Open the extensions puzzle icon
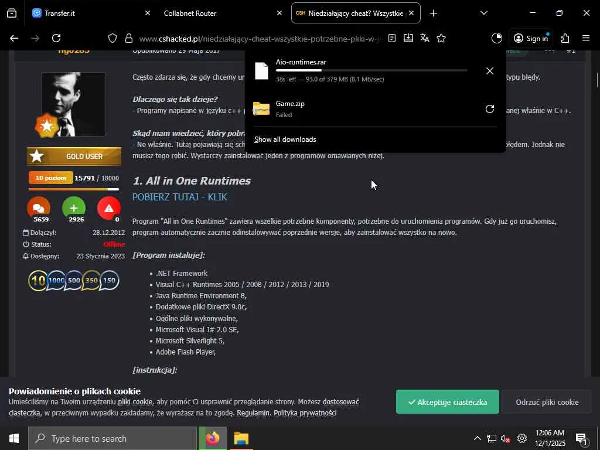 click(x=565, y=38)
